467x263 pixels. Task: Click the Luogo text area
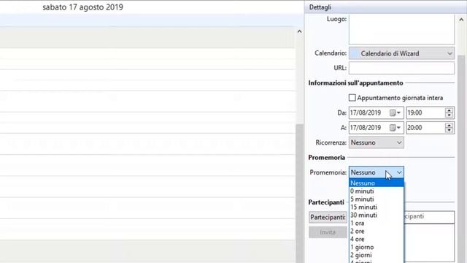click(401, 29)
